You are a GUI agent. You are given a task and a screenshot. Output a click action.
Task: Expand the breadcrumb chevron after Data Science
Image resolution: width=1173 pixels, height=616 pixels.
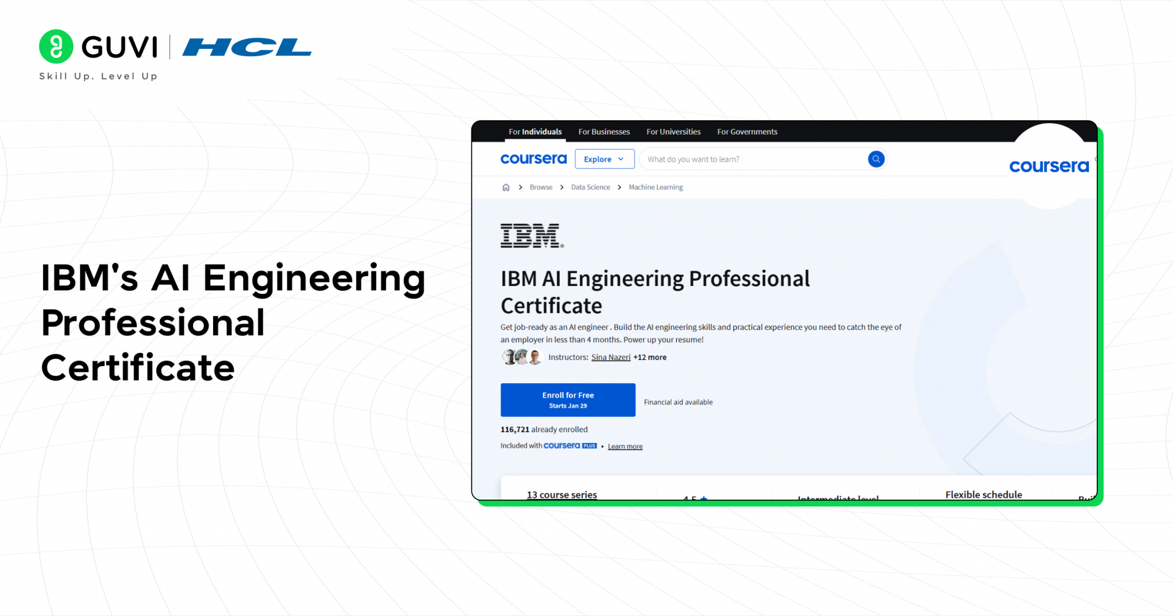[619, 187]
